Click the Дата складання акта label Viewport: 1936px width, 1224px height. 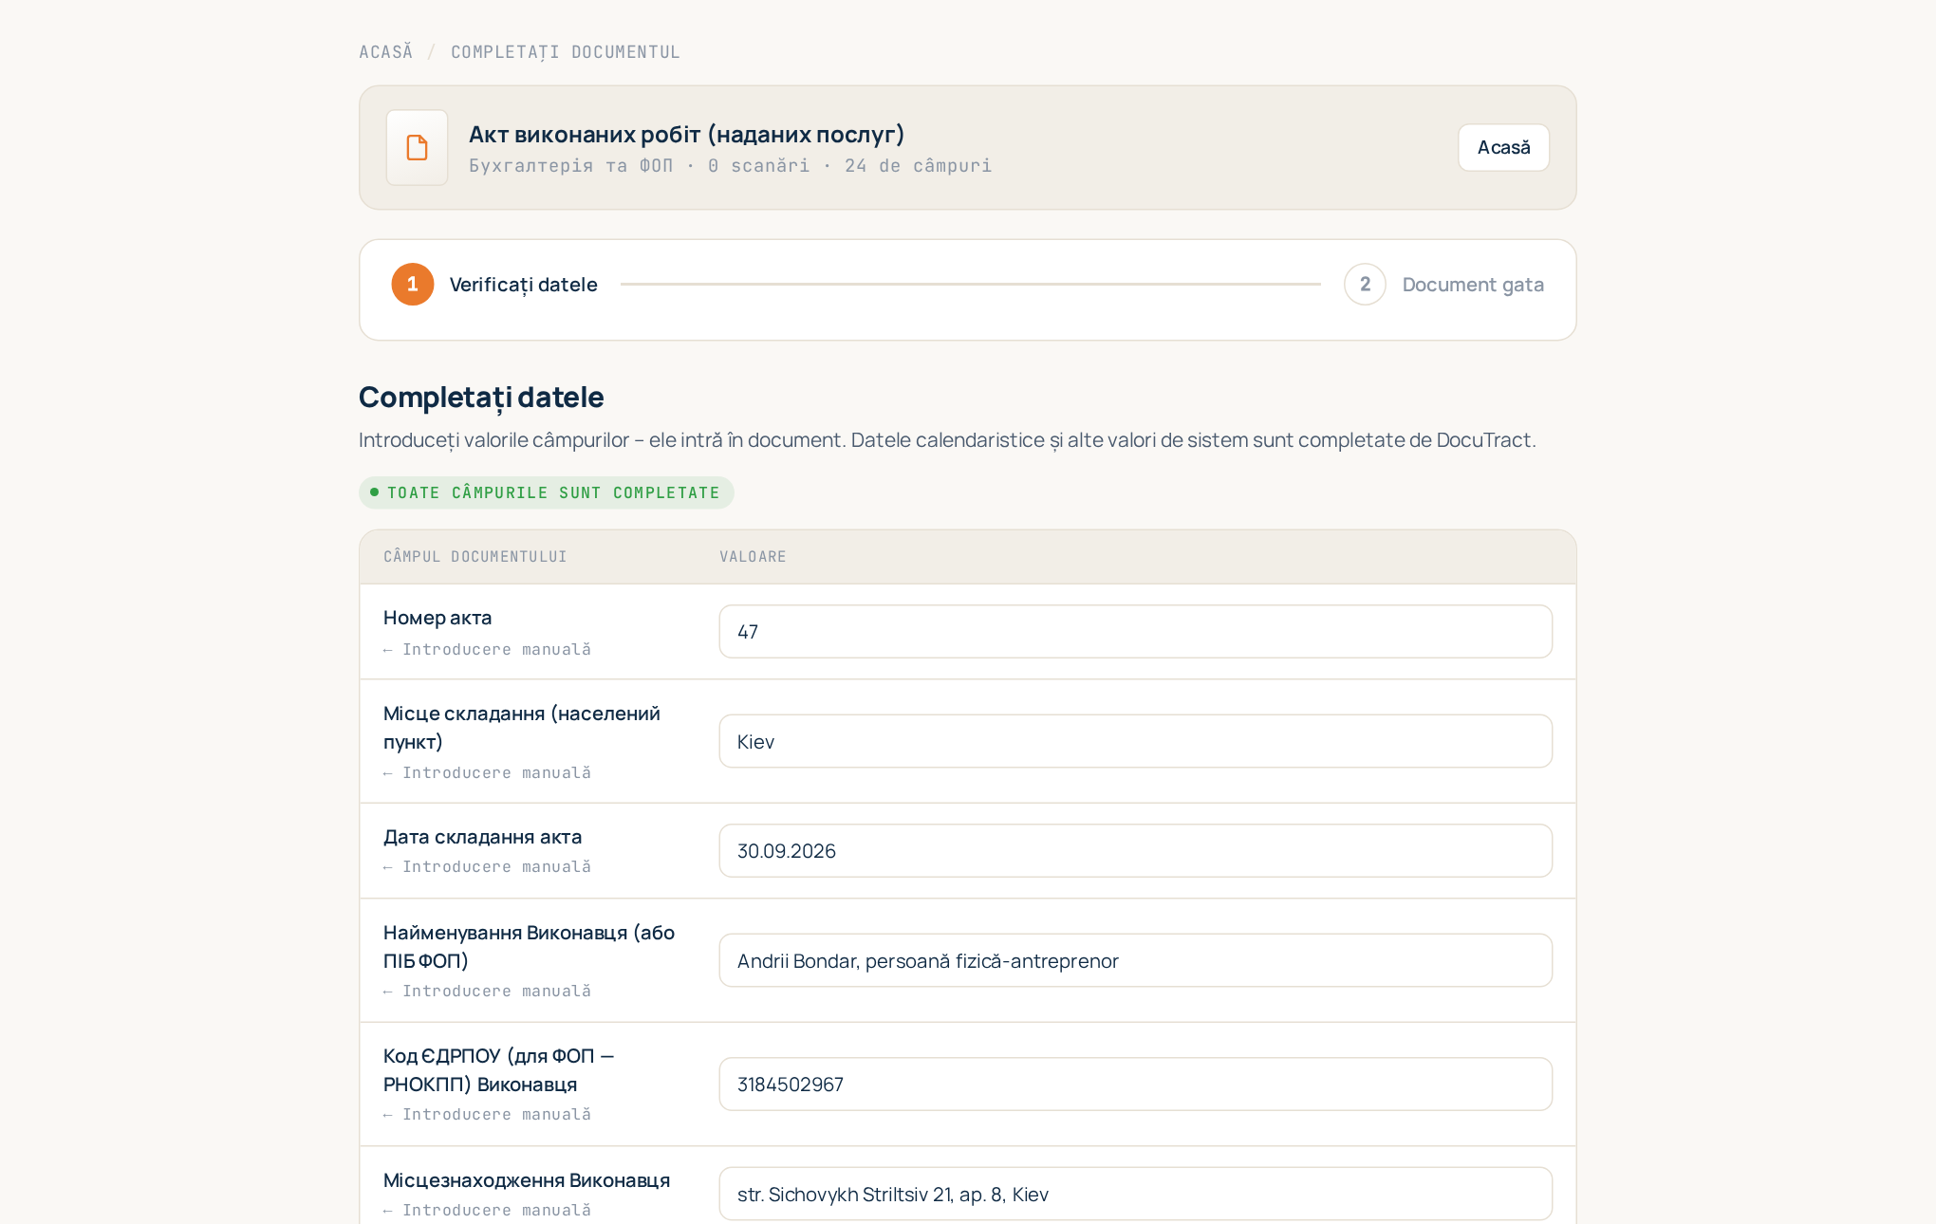[x=483, y=837]
